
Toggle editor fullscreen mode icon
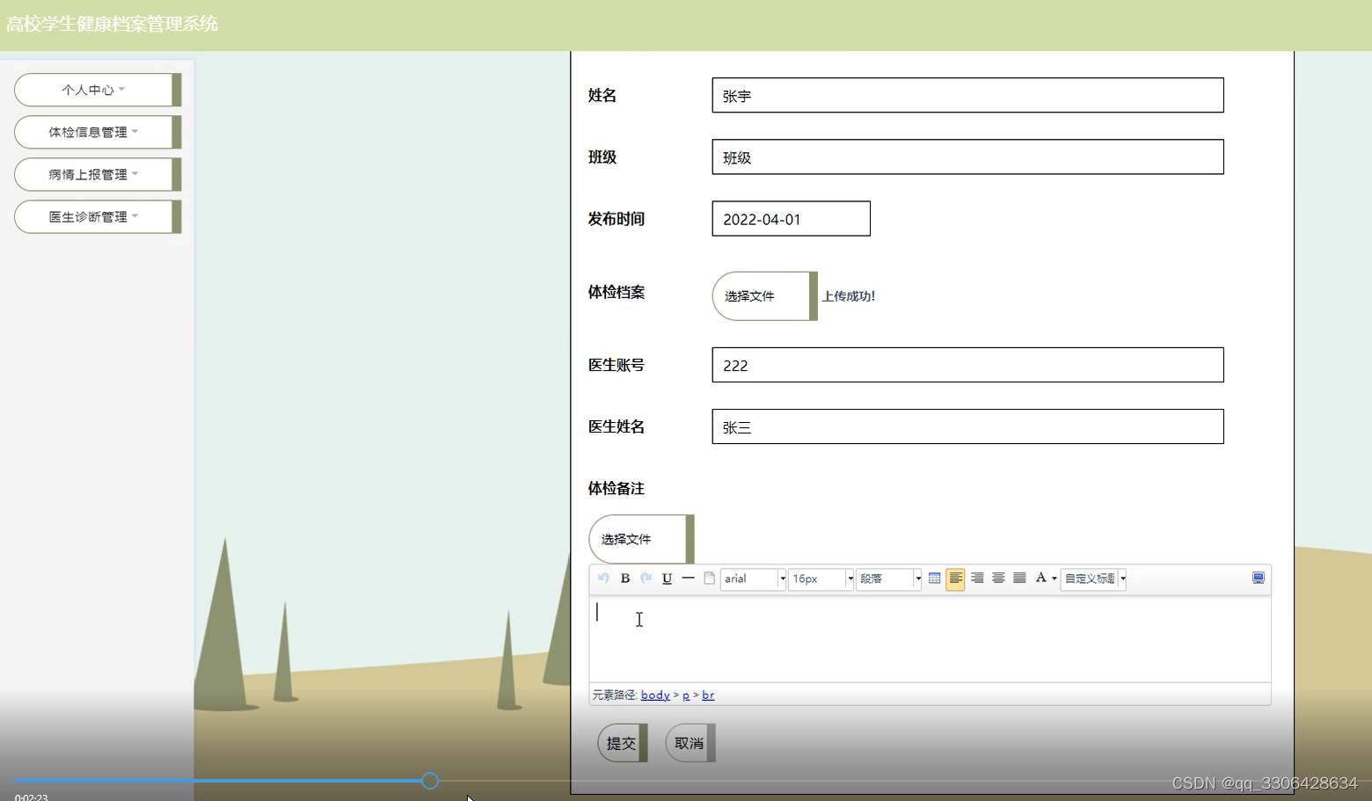pyautogui.click(x=1259, y=579)
